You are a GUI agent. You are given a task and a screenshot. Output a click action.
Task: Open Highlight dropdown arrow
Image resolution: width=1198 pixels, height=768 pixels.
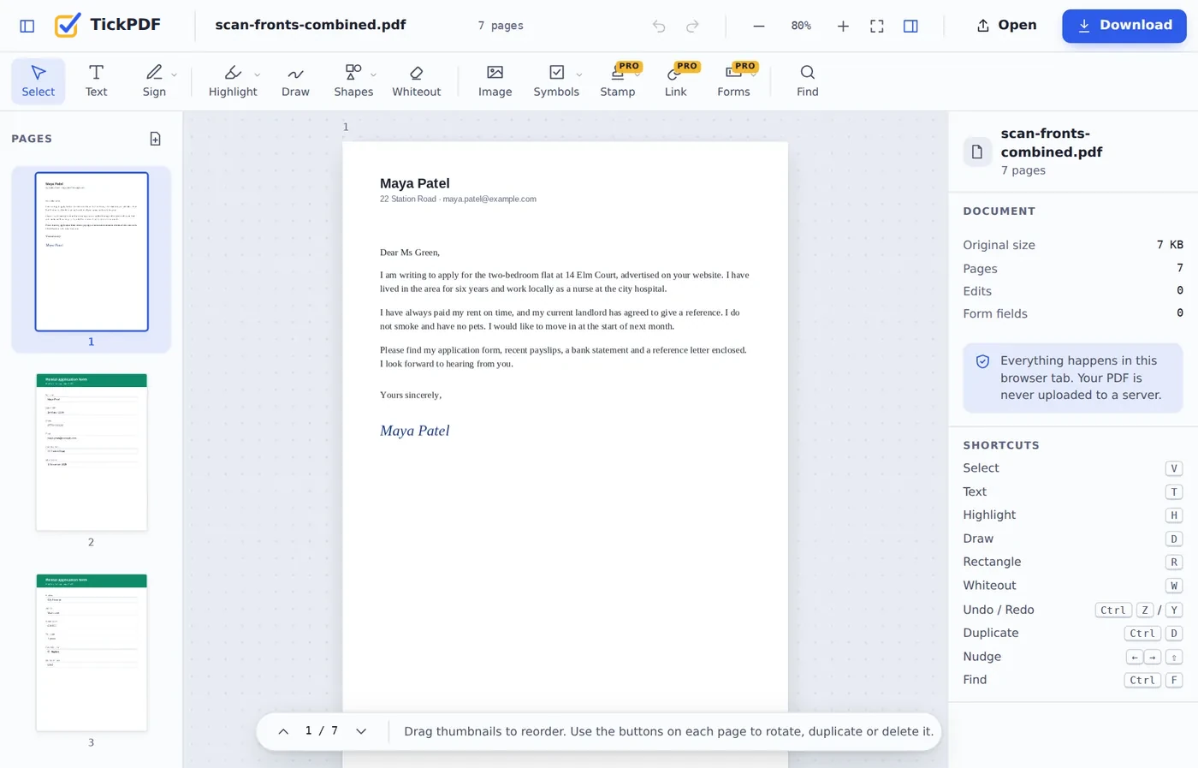258,74
